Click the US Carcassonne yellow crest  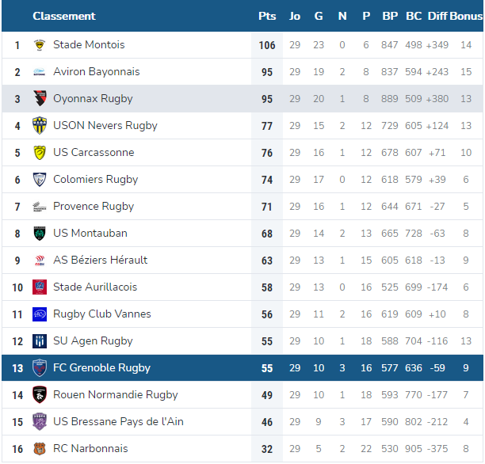tap(40, 152)
